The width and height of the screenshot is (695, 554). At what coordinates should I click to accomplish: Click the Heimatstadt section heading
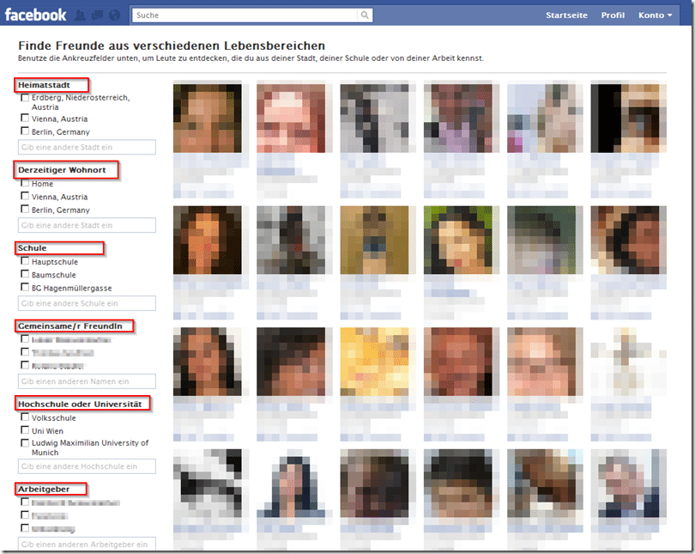pyautogui.click(x=44, y=85)
